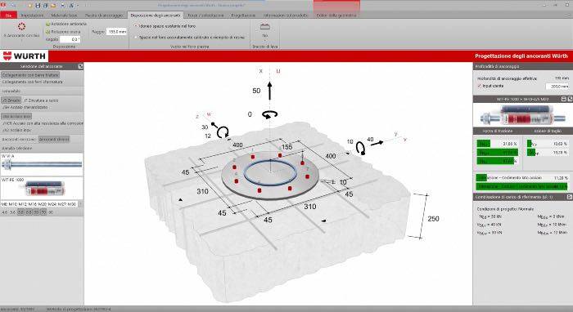Select anchor size M30
The width and height of the screenshot is (573, 312).
pyautogui.click(x=71, y=204)
